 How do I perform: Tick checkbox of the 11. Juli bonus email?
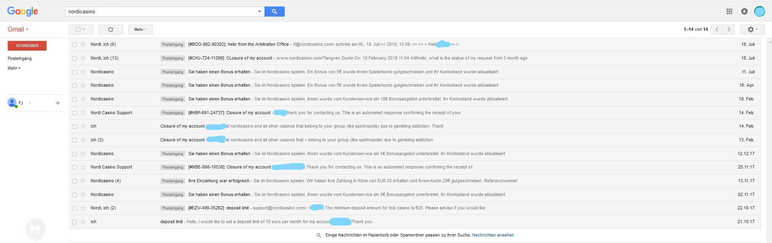75,72
